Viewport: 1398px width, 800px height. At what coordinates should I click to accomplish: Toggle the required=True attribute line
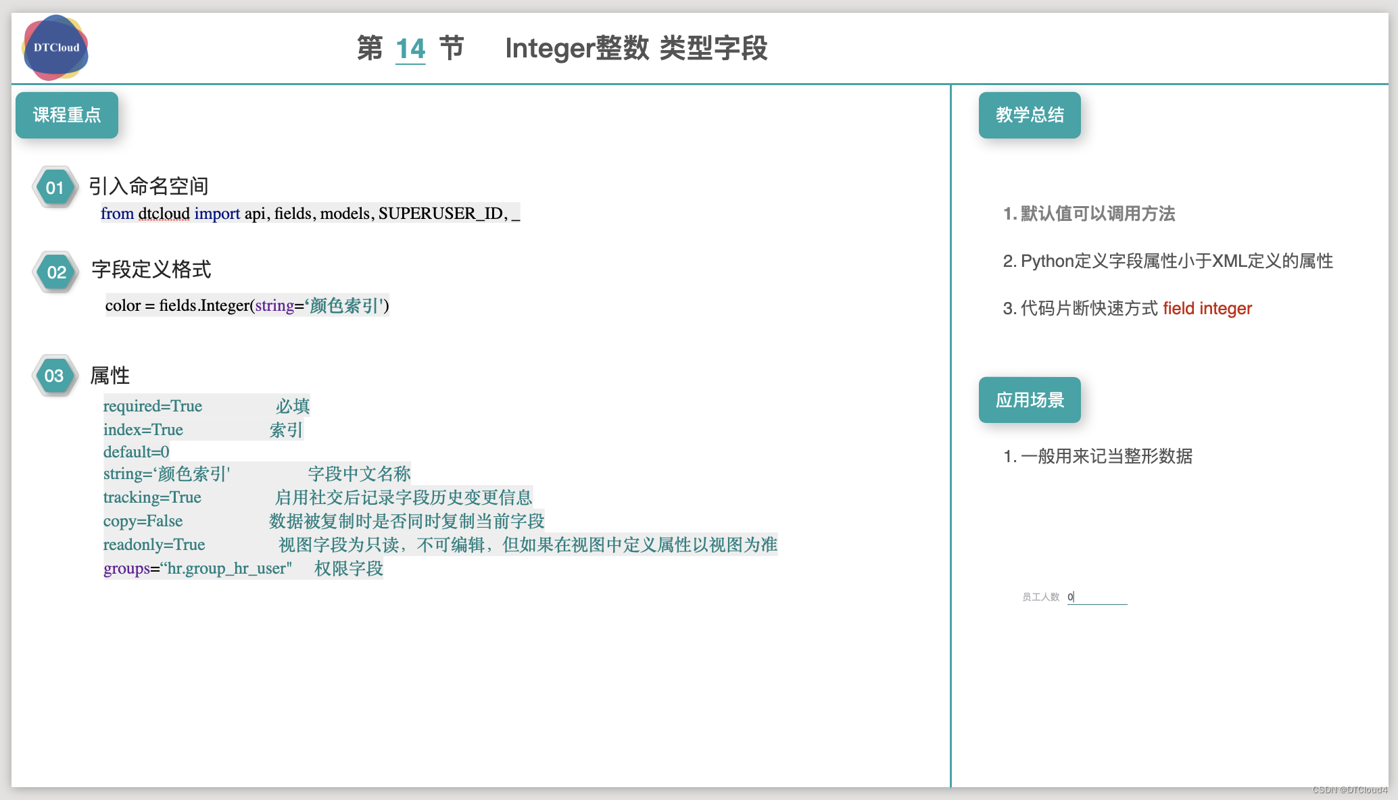[153, 405]
